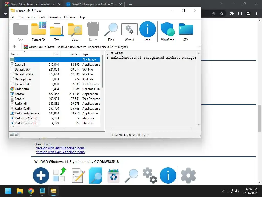Click the blue plus Add theme icon
Viewport: 262px width, 197px height.
41,175
